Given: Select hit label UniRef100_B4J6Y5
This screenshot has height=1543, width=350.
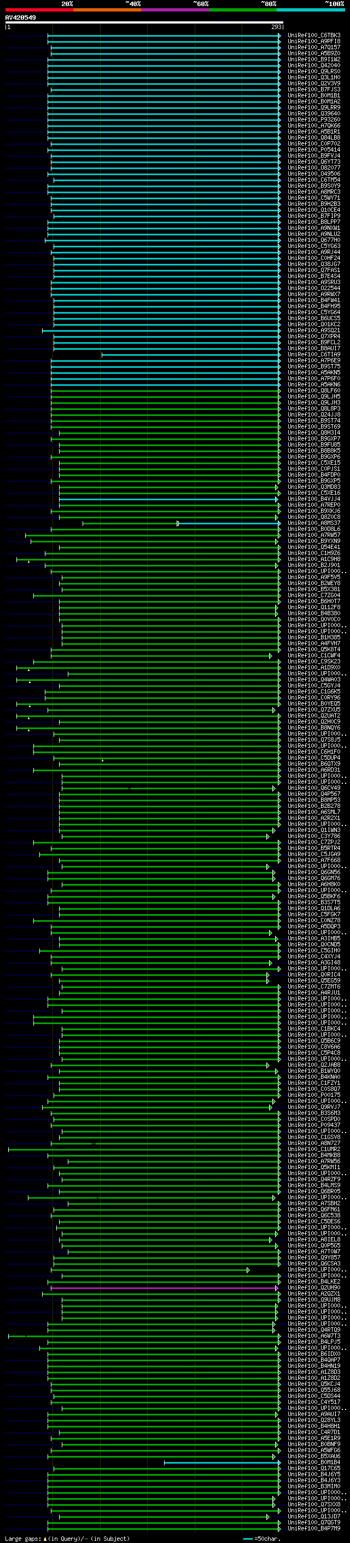Looking at the screenshot, I should coord(313,1474).
